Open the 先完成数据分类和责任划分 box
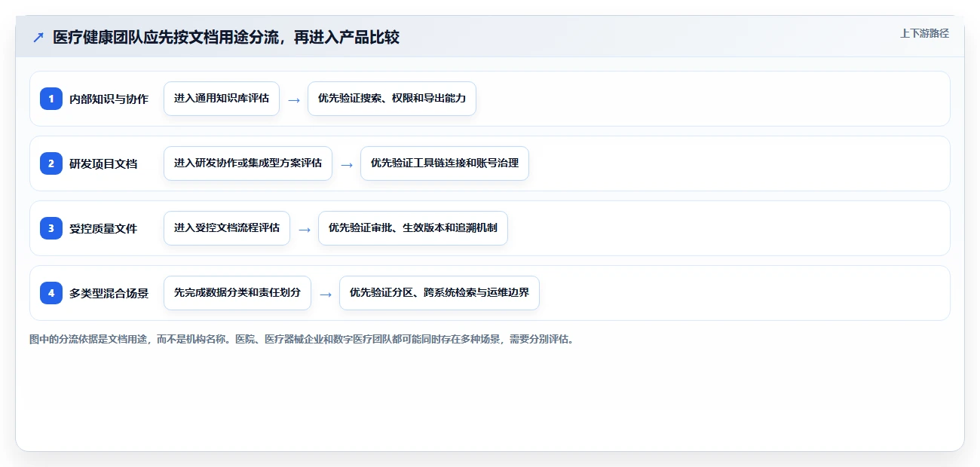980x467 pixels. pyautogui.click(x=237, y=293)
